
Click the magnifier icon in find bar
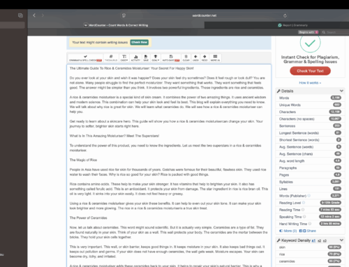[x=323, y=32]
